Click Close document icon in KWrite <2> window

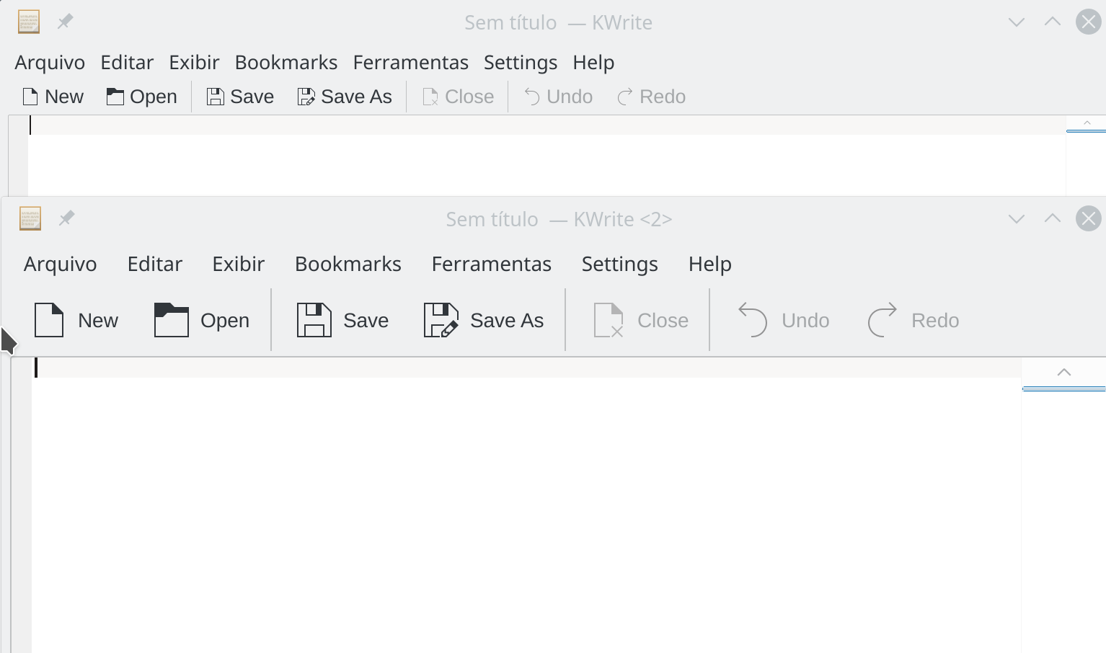tap(609, 320)
